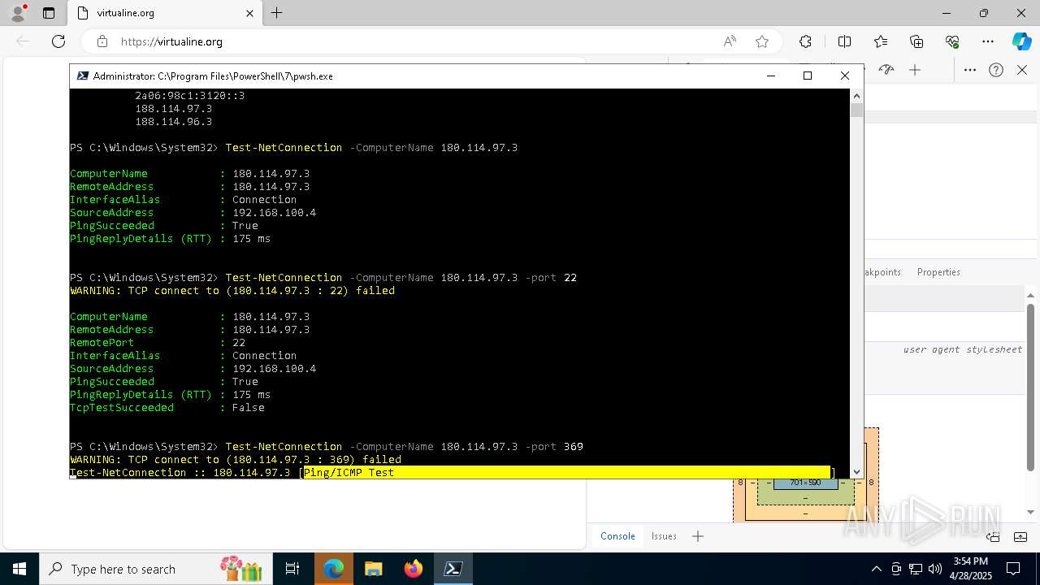Screen dimensions: 1040x585
Task: Click the 'RemotePort : 22' line
Action: point(158,343)
